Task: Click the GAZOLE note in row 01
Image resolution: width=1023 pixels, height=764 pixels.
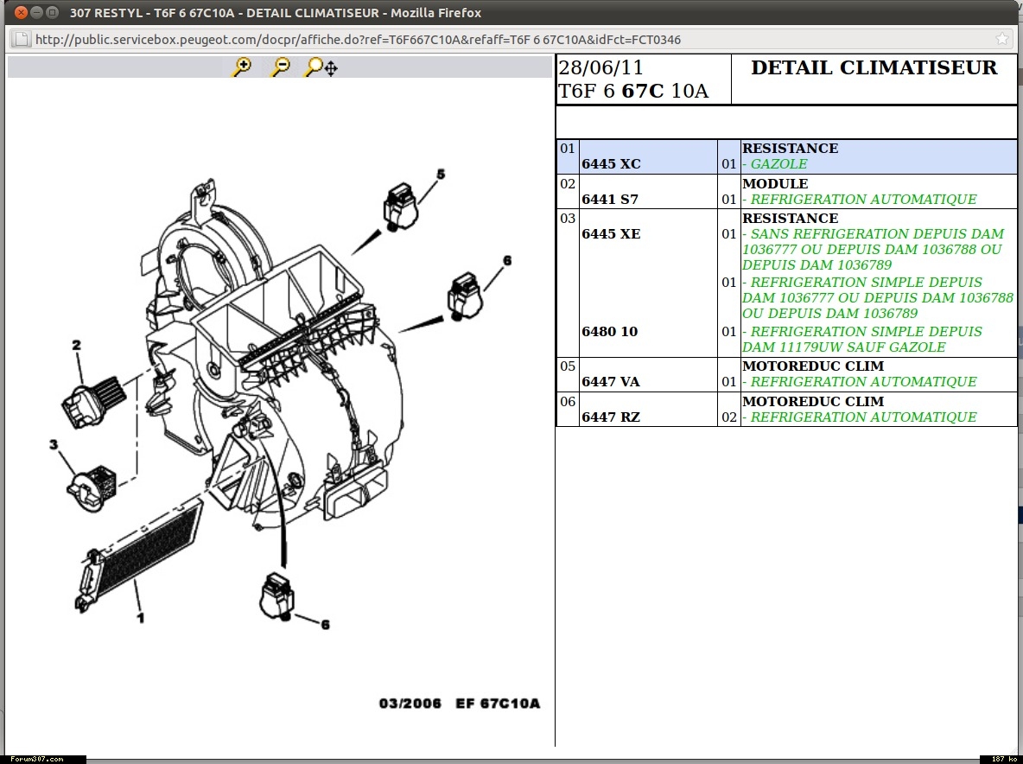Action: pyautogui.click(x=775, y=163)
